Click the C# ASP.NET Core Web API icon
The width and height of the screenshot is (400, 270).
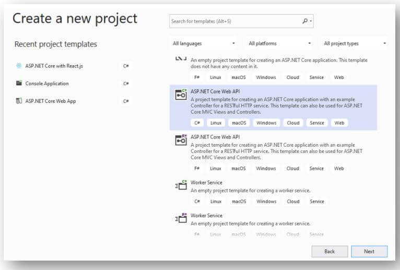click(x=181, y=94)
